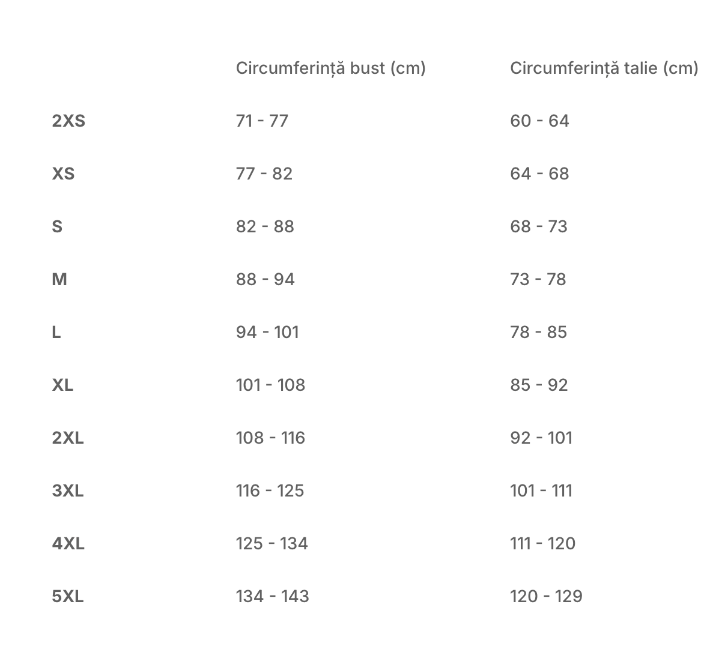
Task: Select the 3XL size row label
Action: coord(68,491)
